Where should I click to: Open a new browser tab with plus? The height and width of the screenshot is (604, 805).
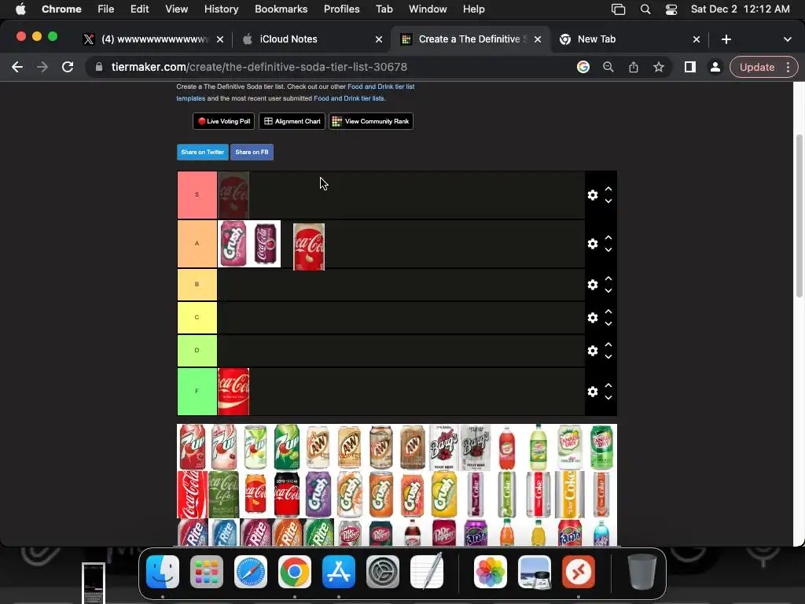tap(726, 39)
